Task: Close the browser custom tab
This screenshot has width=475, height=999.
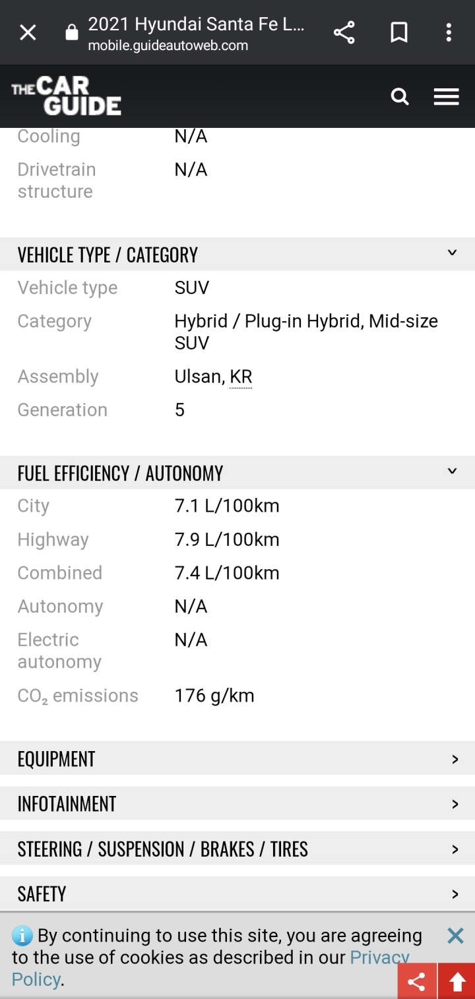Action: pos(28,32)
